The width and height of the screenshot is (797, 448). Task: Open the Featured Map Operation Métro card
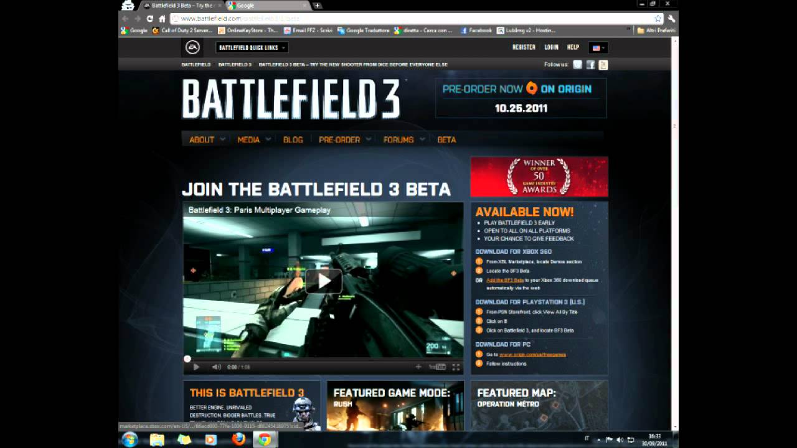coord(539,406)
